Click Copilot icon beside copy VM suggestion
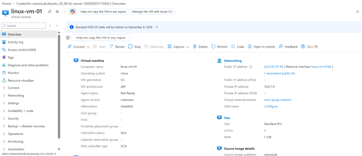 (68, 38)
